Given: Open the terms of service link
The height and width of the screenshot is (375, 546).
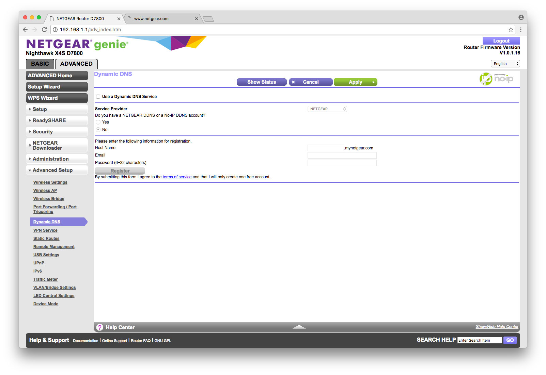Looking at the screenshot, I should (x=177, y=177).
